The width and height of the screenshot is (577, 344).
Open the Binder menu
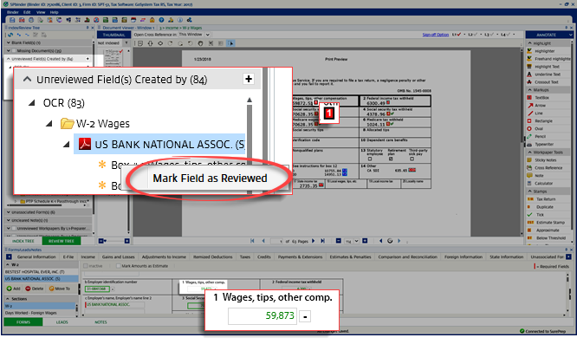click(12, 12)
